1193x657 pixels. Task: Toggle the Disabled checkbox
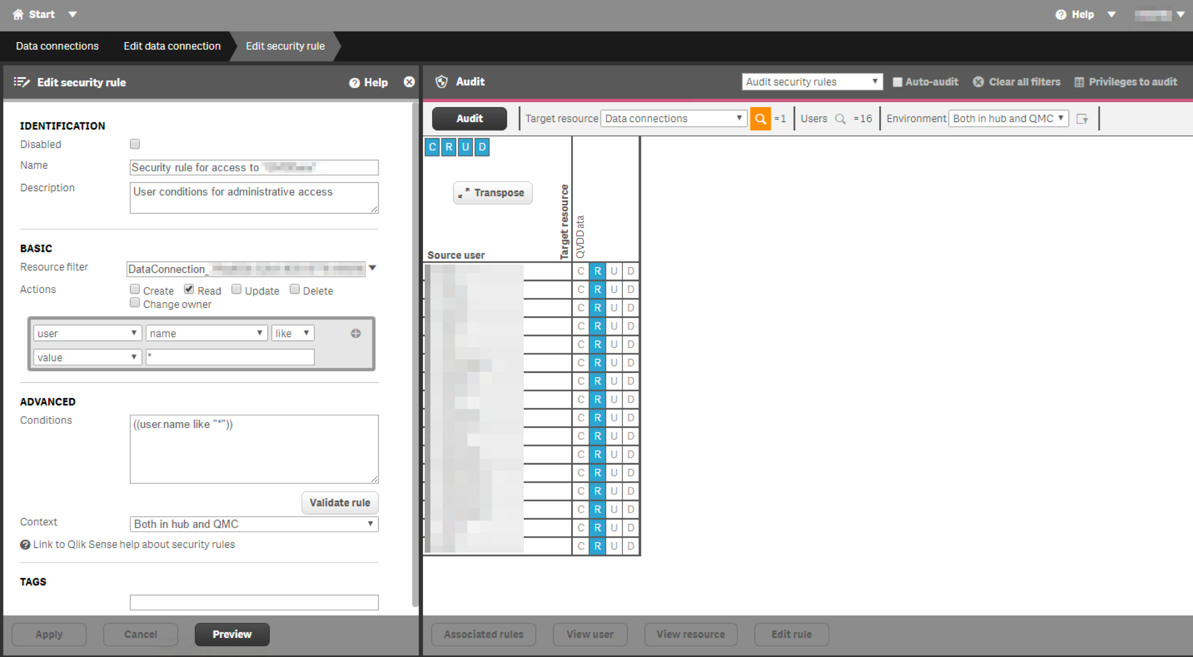click(x=135, y=144)
